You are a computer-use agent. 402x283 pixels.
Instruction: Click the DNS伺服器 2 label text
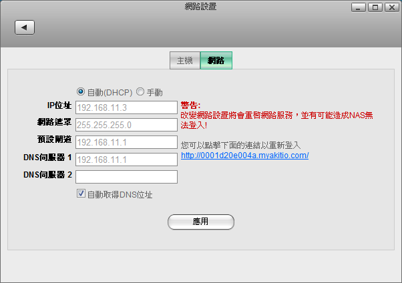(47, 176)
